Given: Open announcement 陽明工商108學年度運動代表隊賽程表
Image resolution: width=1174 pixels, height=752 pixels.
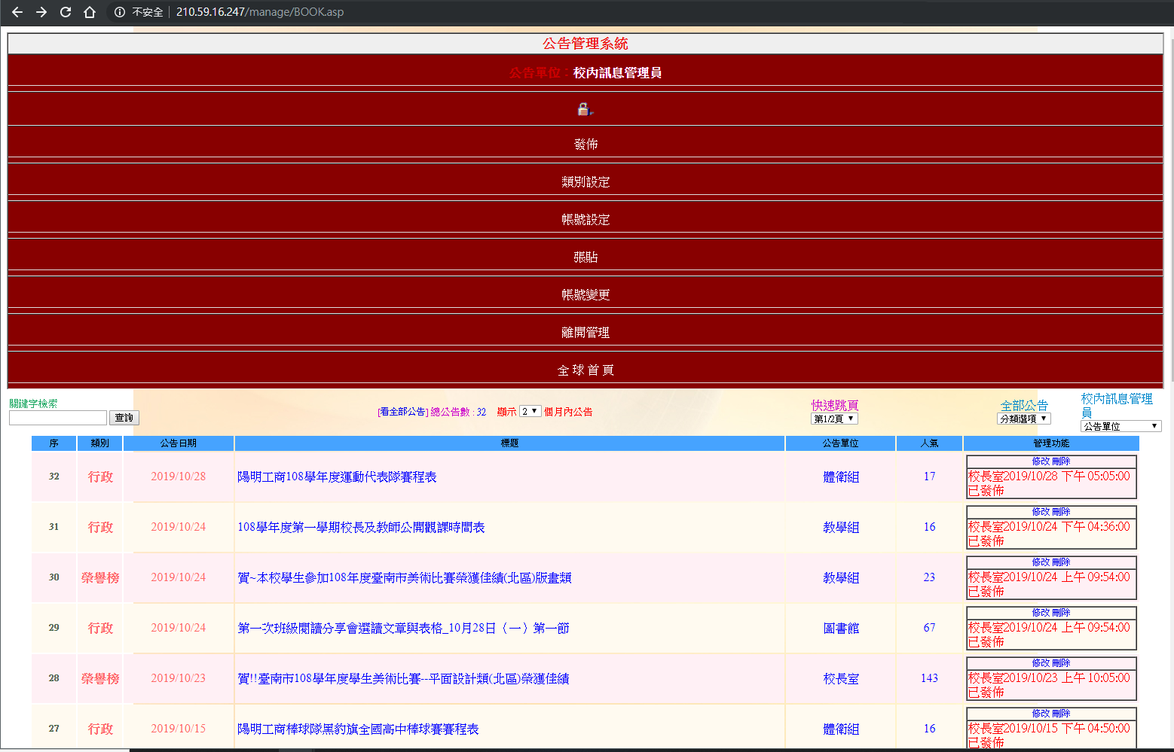Looking at the screenshot, I should click(337, 477).
